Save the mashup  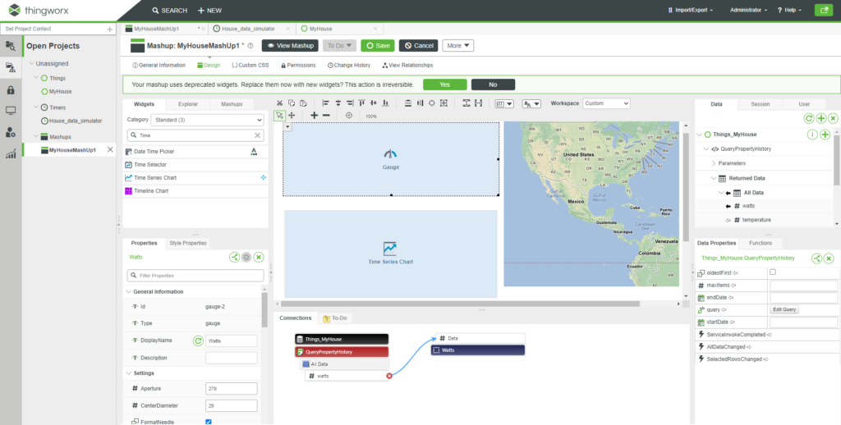378,46
